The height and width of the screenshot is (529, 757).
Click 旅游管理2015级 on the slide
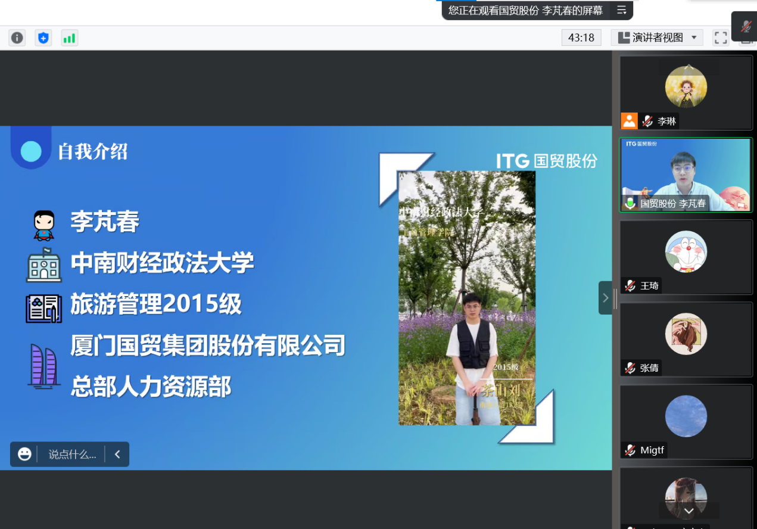pos(157,304)
